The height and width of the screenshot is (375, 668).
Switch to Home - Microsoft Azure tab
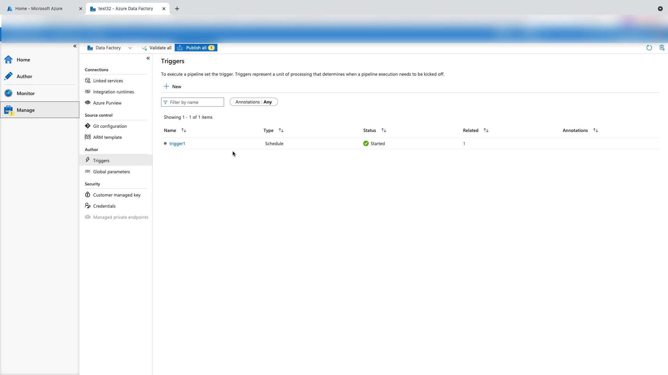39,9
